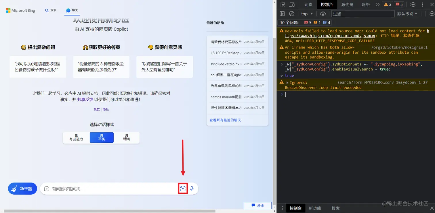
Task: Click the chat bubble icon in input box
Action: pyautogui.click(x=47, y=189)
